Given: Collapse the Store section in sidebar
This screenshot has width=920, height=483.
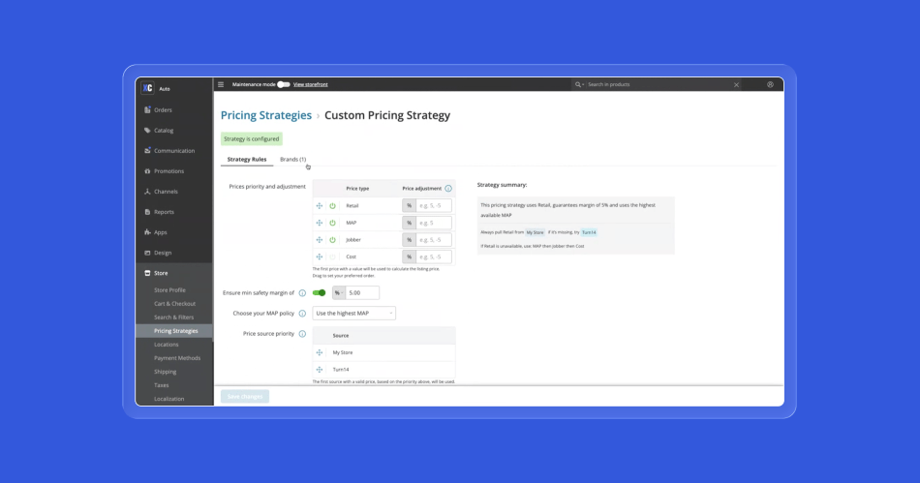Looking at the screenshot, I should [x=161, y=273].
